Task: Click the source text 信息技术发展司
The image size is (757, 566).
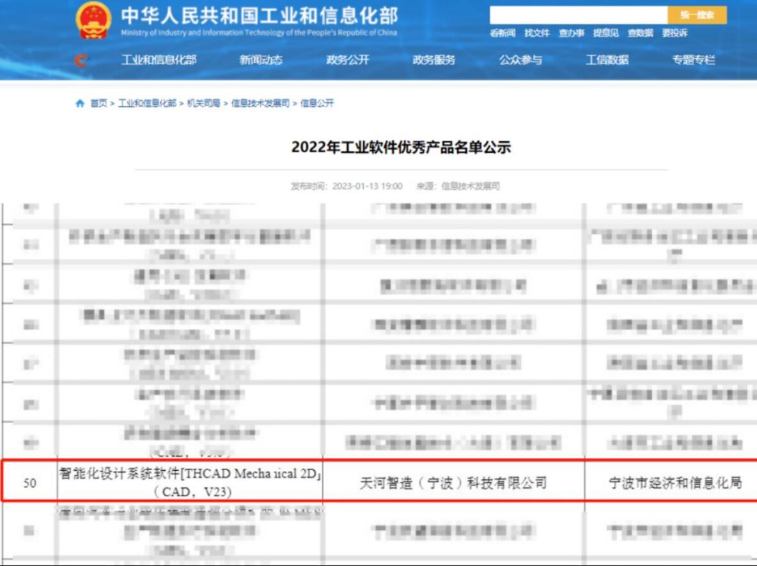Action: click(471, 187)
